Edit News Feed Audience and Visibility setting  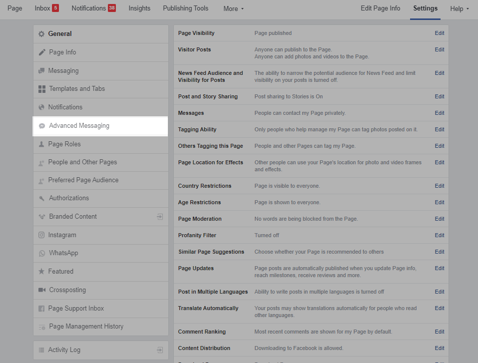point(439,73)
